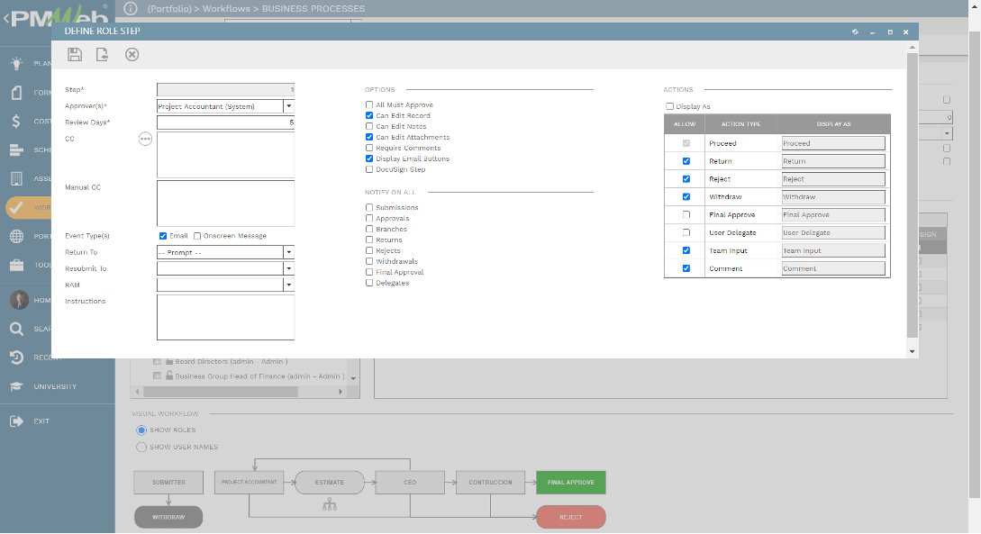Open the RAM dropdown

[x=289, y=285]
